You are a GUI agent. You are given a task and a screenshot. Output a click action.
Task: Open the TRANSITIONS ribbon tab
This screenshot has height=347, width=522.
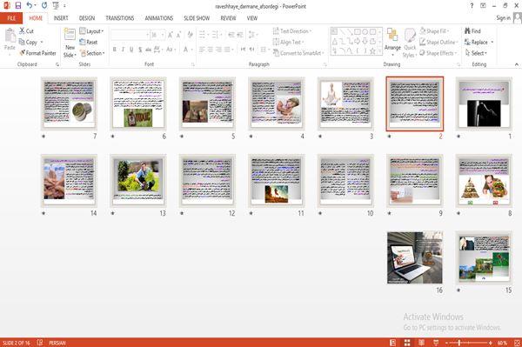(120, 18)
